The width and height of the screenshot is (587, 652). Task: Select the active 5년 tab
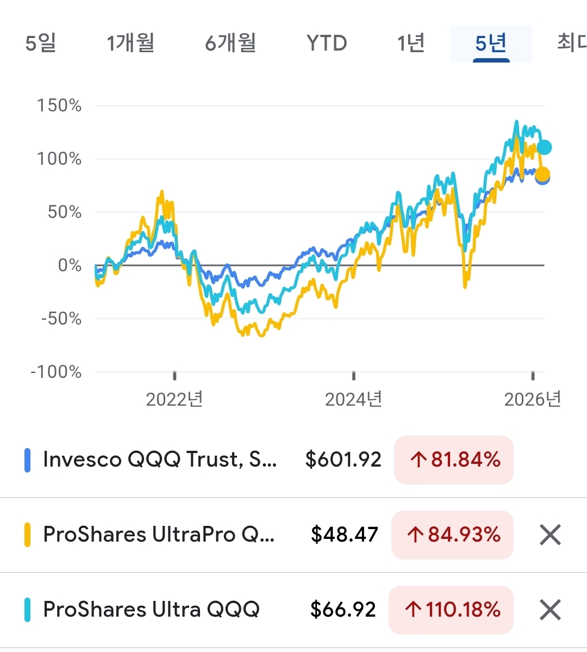coord(491,43)
